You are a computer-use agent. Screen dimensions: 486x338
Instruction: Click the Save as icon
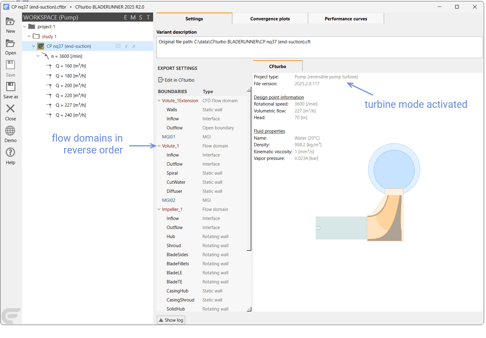click(10, 87)
